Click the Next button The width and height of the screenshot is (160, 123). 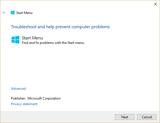click(x=125, y=117)
